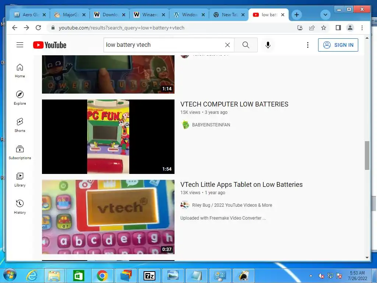377x283 pixels.
Task: Click the Chrome taskbar icon
Action: (102, 276)
